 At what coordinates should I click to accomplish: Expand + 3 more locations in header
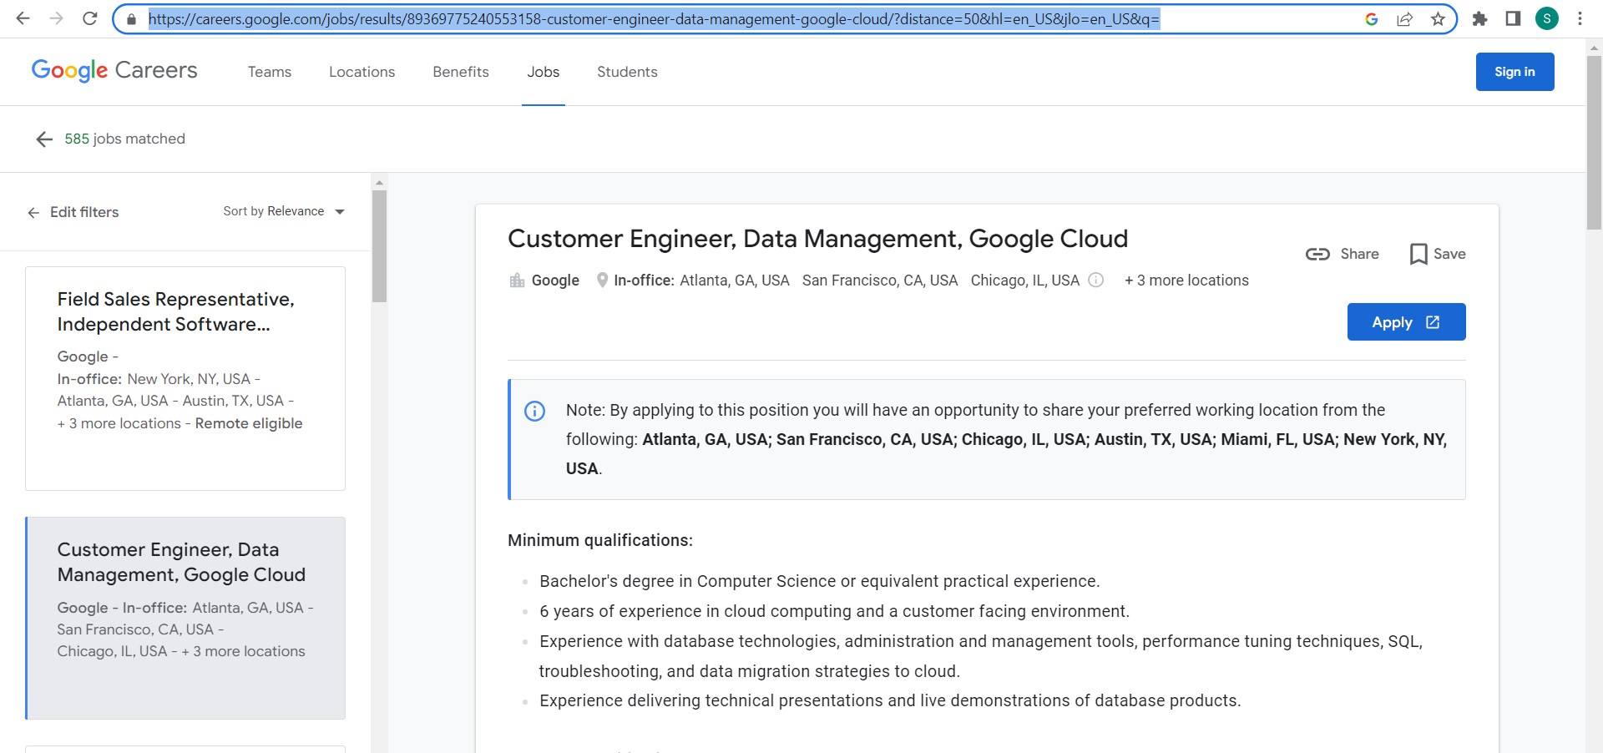[x=1186, y=280]
